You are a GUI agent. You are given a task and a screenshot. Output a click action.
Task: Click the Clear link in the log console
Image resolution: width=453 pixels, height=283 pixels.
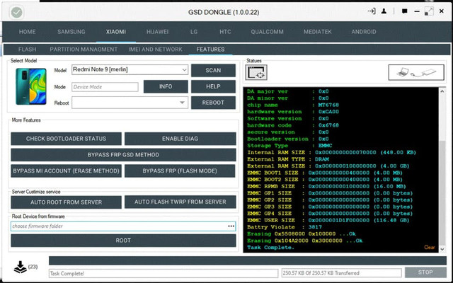point(429,248)
